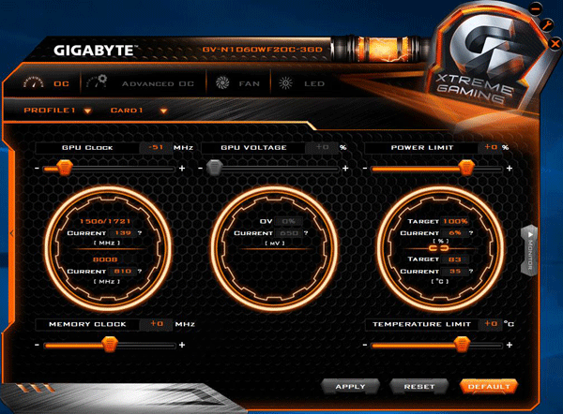Decrease Memory Clock with minus button
Image resolution: width=563 pixels, height=414 pixels.
coord(37,346)
